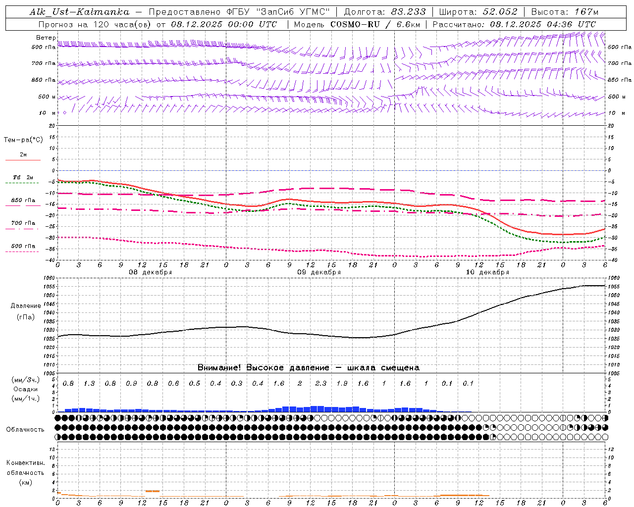Image resolution: width=634 pixels, height=507 pixels.
Task: Click the raised orange convective cloud bar
Action: click(153, 491)
